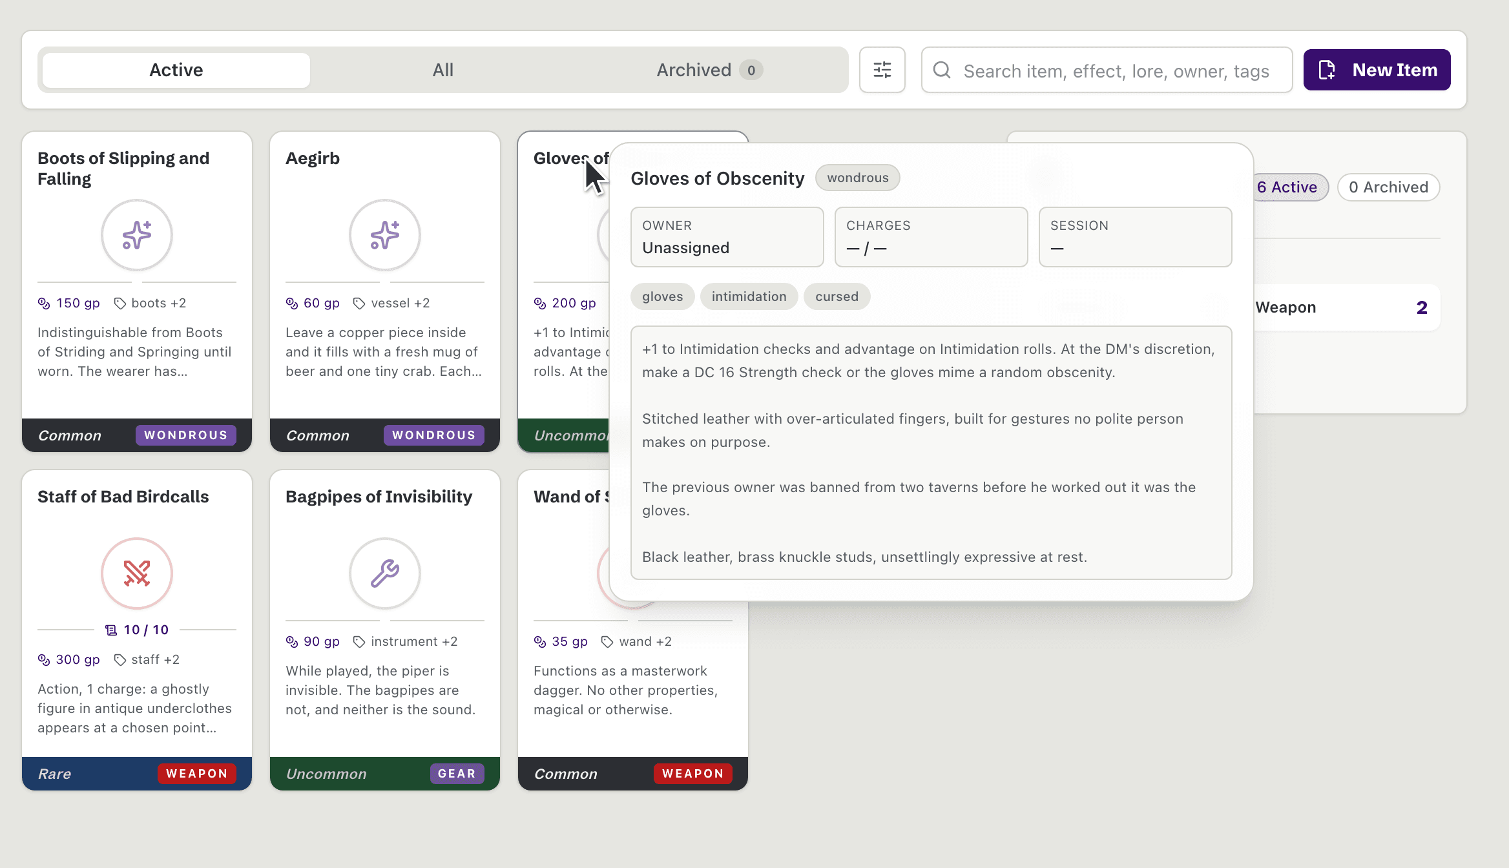Open the Aegirb card title

click(x=313, y=158)
